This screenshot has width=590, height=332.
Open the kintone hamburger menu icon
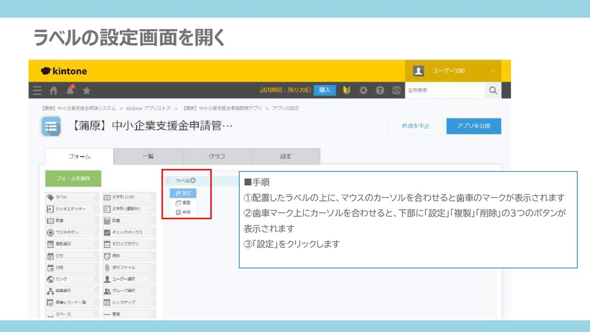point(37,90)
